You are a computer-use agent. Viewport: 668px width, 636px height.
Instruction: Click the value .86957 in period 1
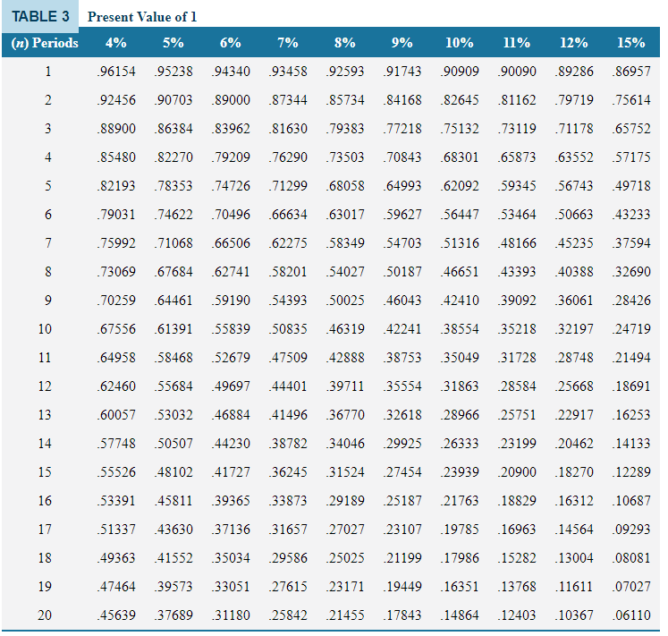(x=631, y=72)
